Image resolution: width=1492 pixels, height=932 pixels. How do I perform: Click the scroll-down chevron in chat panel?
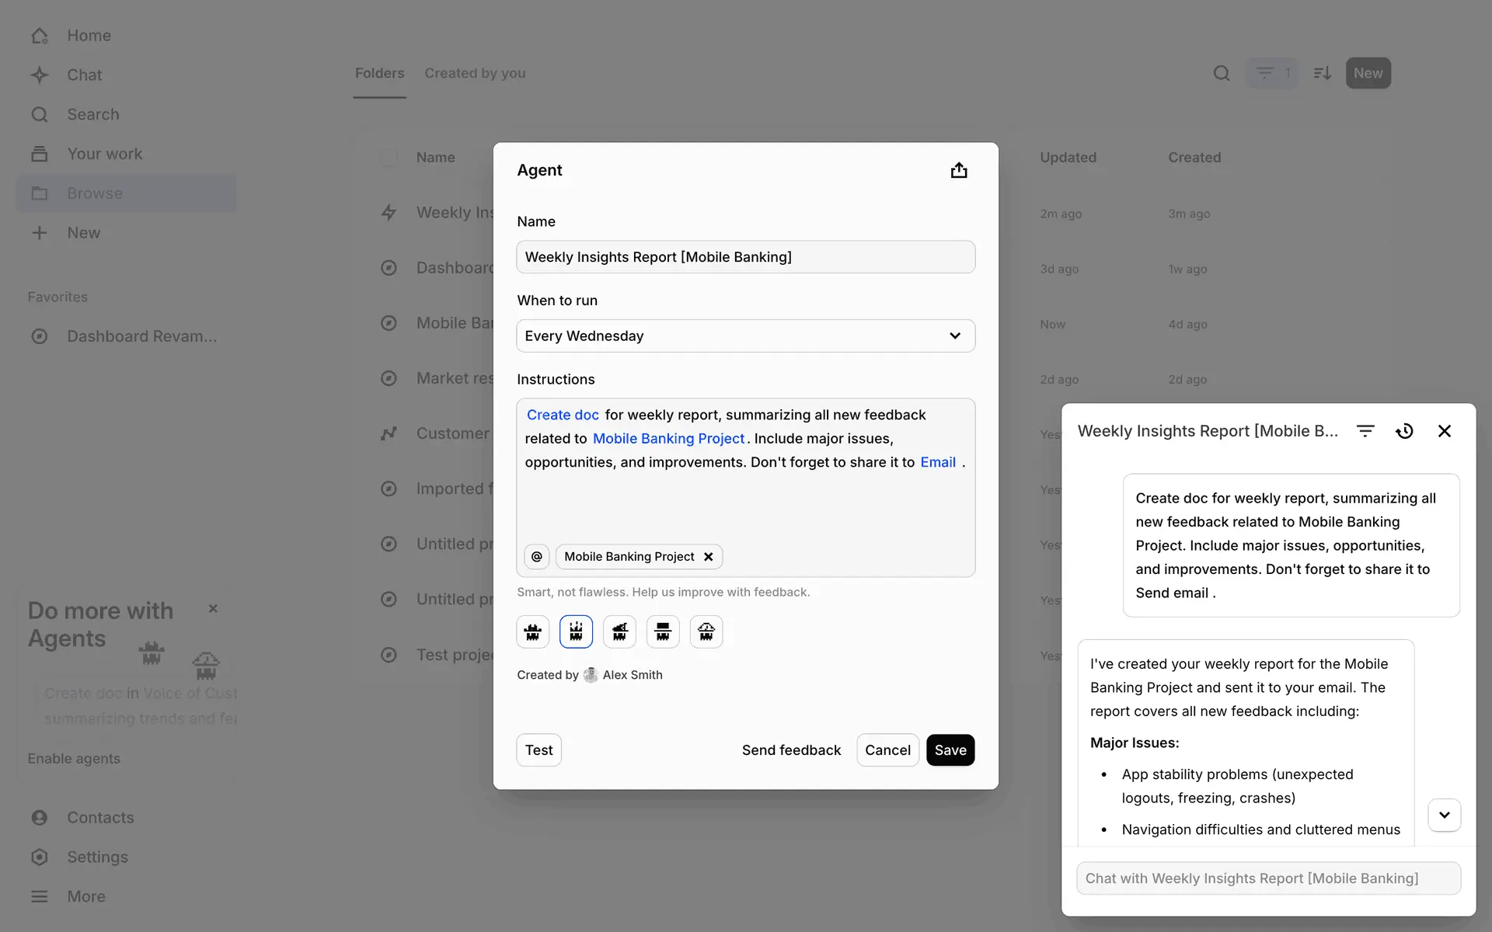(1444, 815)
